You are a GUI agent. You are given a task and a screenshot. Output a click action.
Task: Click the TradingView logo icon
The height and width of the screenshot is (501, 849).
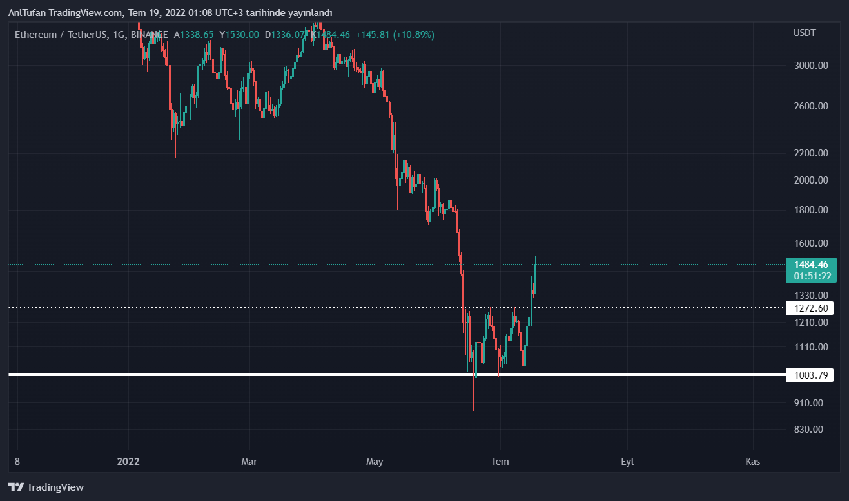(x=16, y=487)
